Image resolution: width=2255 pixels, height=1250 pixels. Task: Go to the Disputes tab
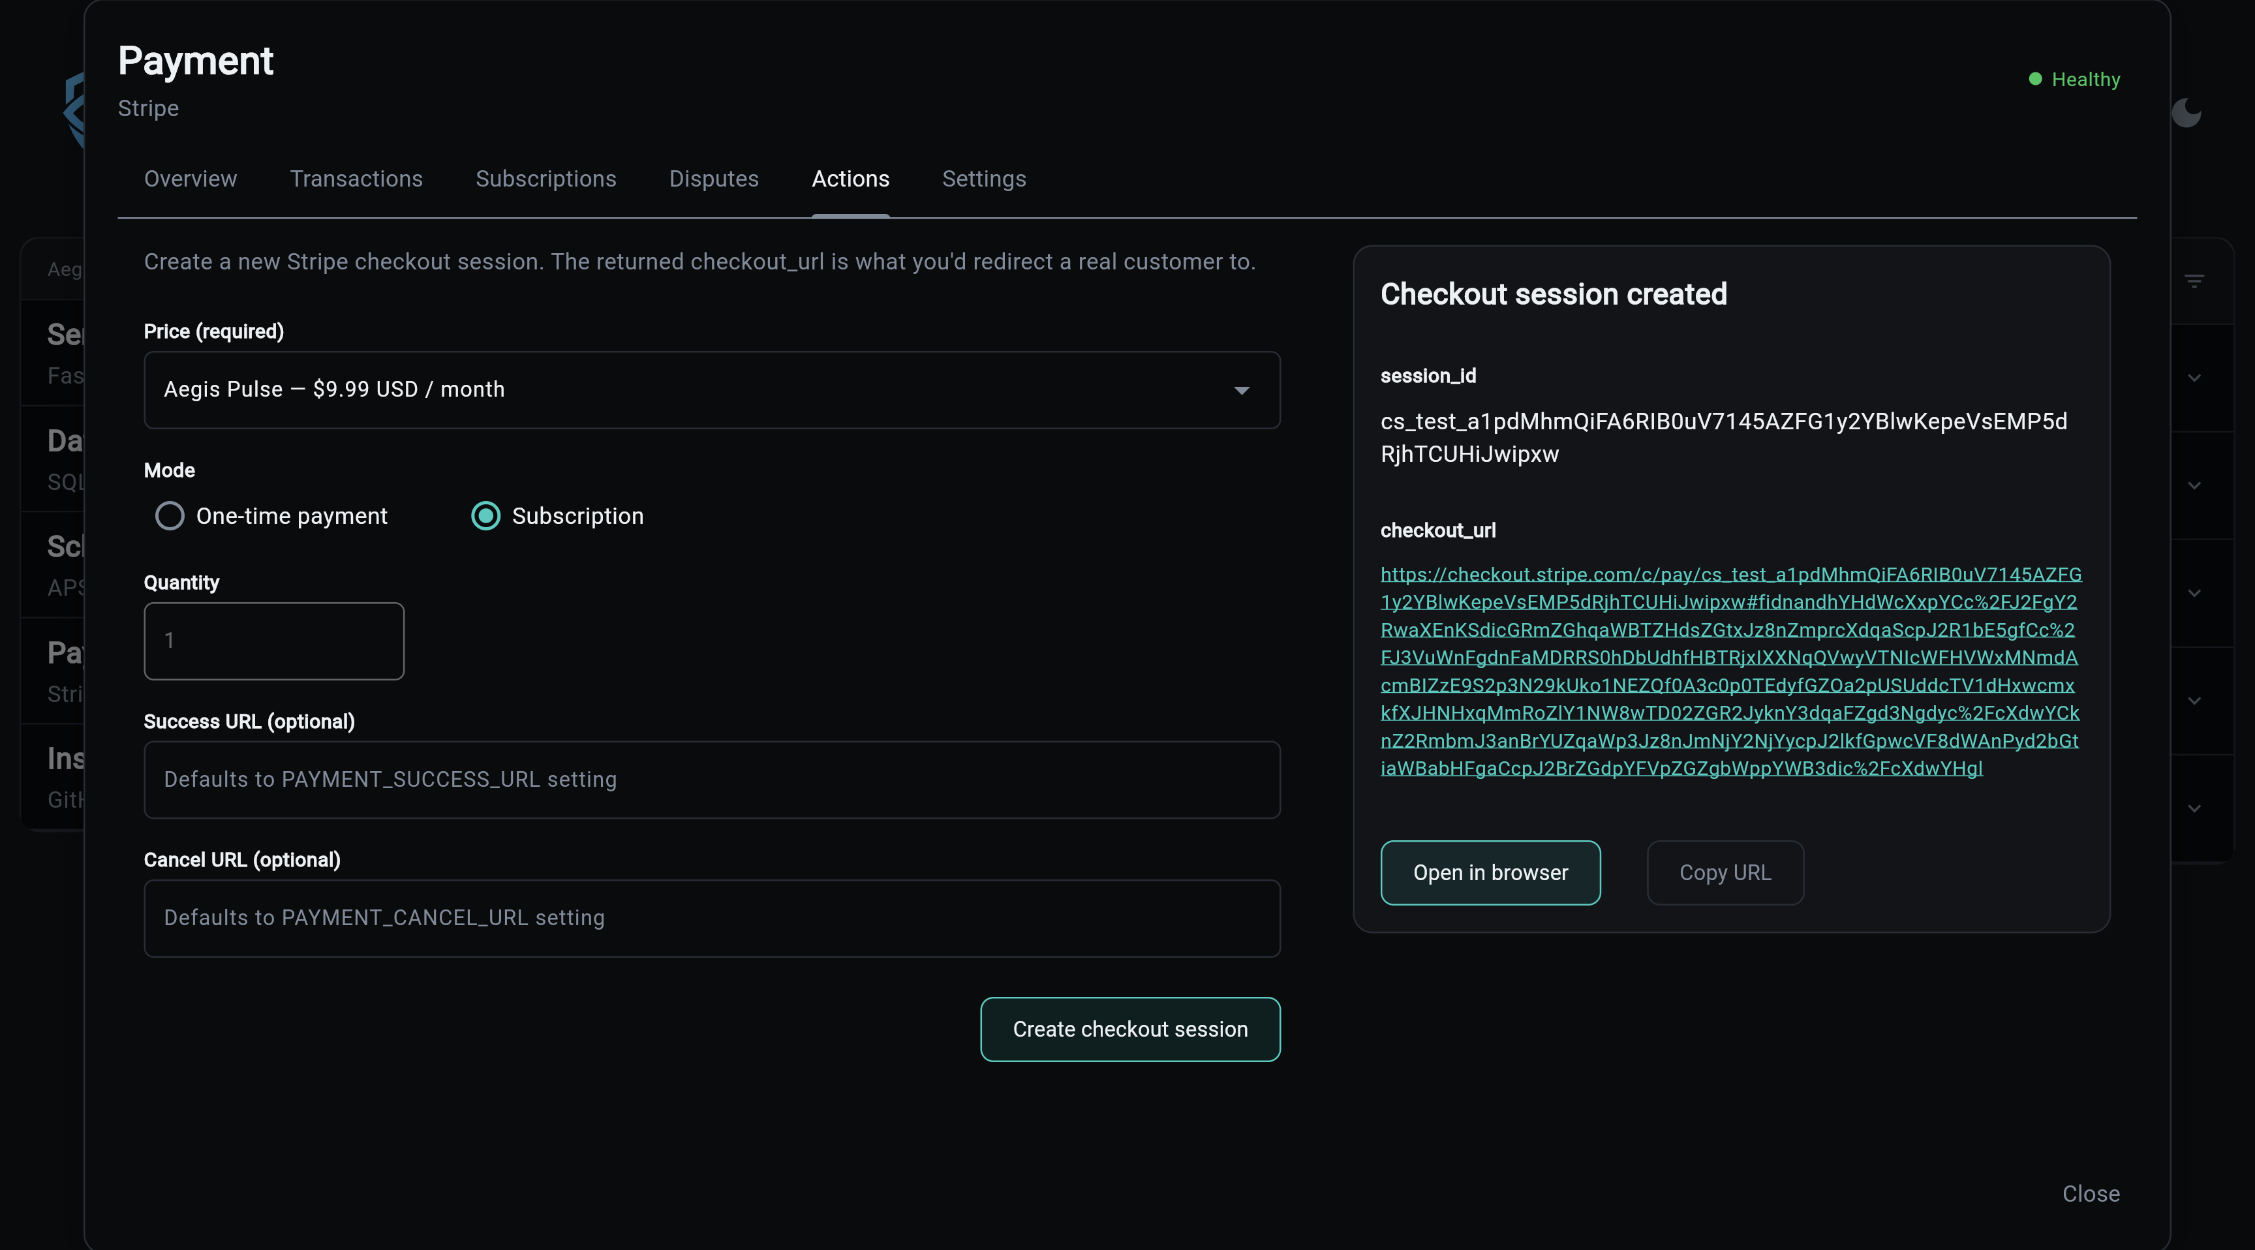(x=713, y=179)
